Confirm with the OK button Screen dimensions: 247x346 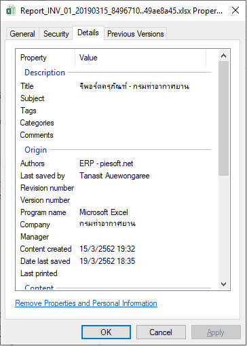[x=106, y=332]
